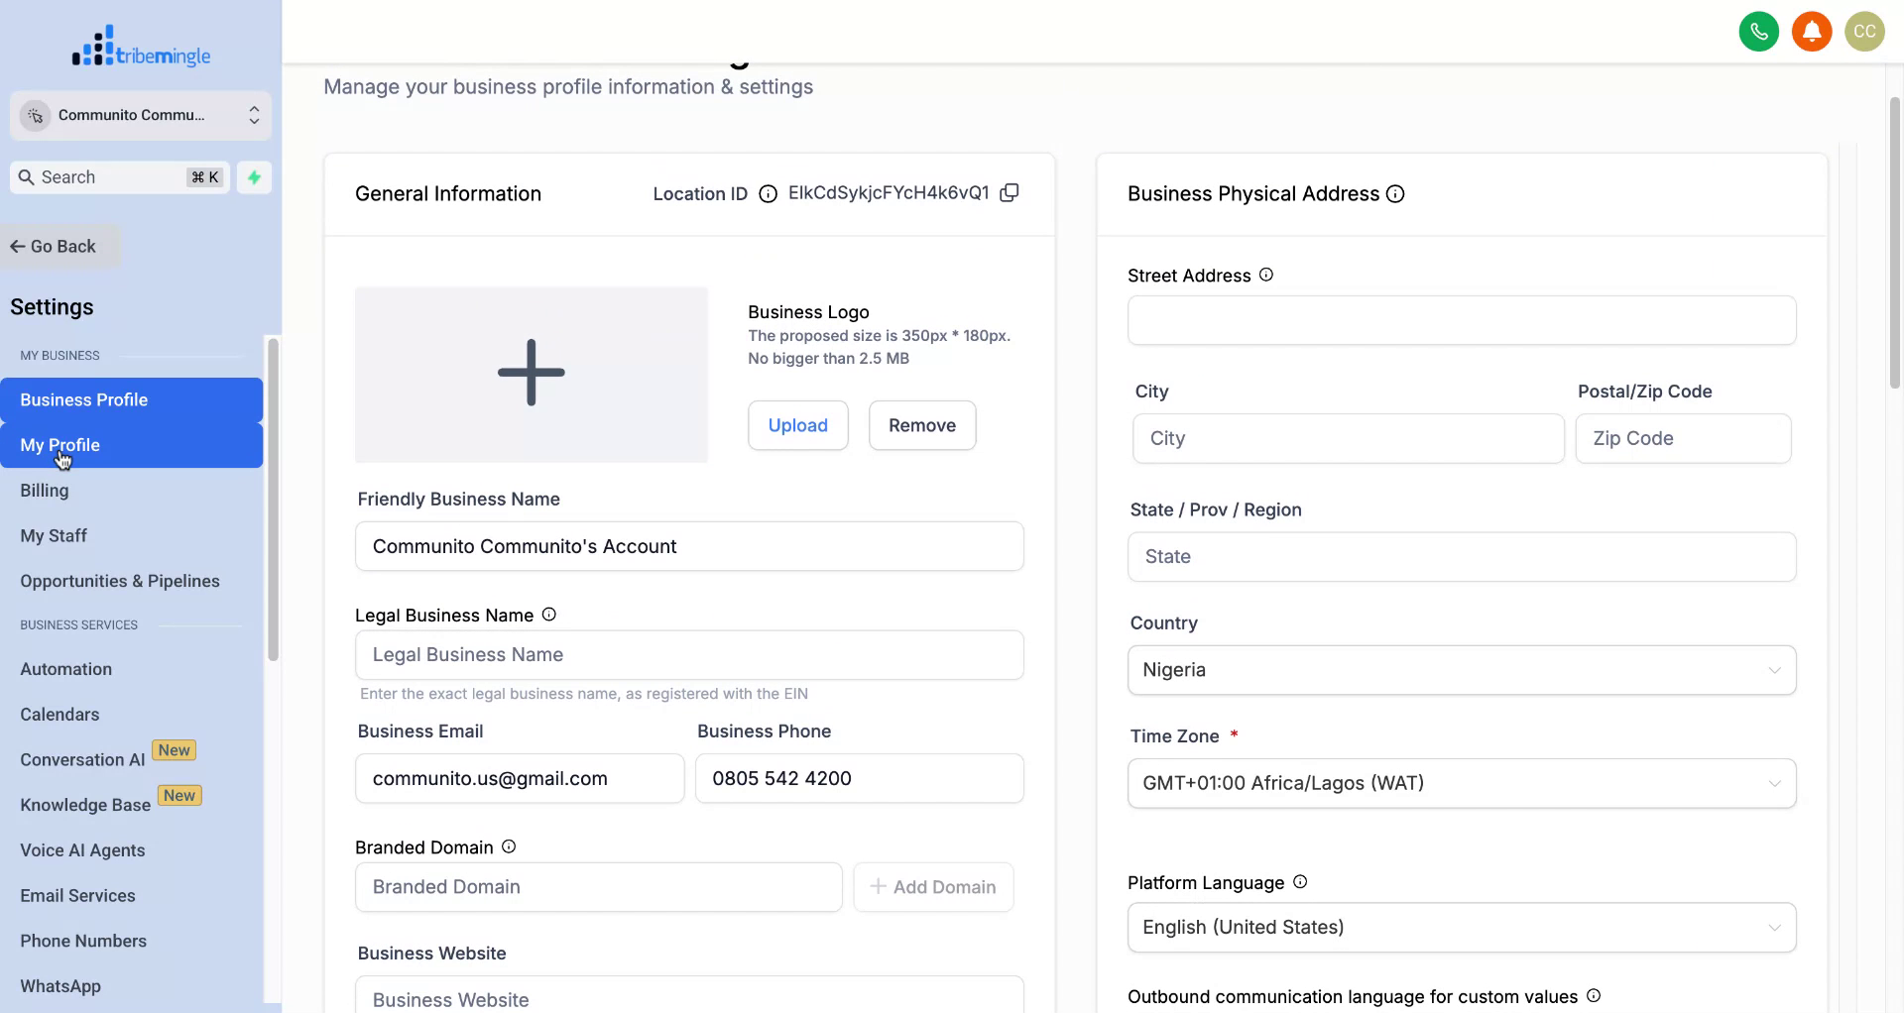Click inside the Business Email field

pos(520,778)
